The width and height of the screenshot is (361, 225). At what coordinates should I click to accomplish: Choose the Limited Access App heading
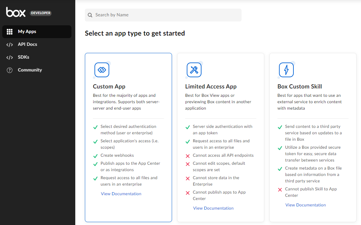click(x=211, y=87)
